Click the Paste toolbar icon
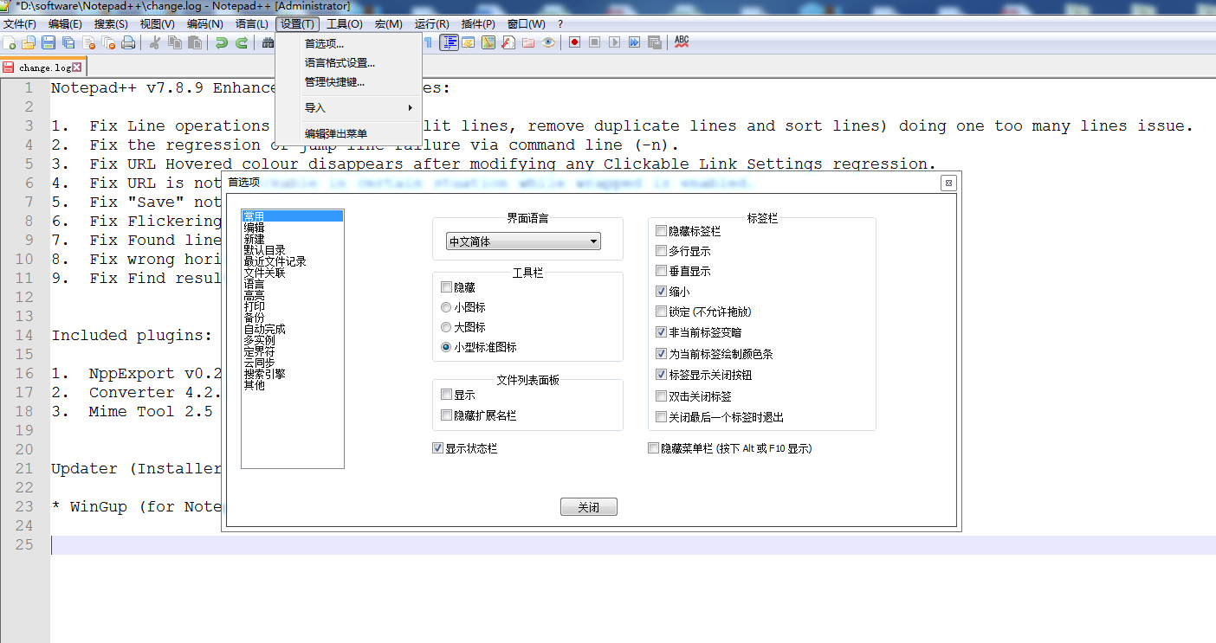1216x643 pixels. [x=195, y=42]
